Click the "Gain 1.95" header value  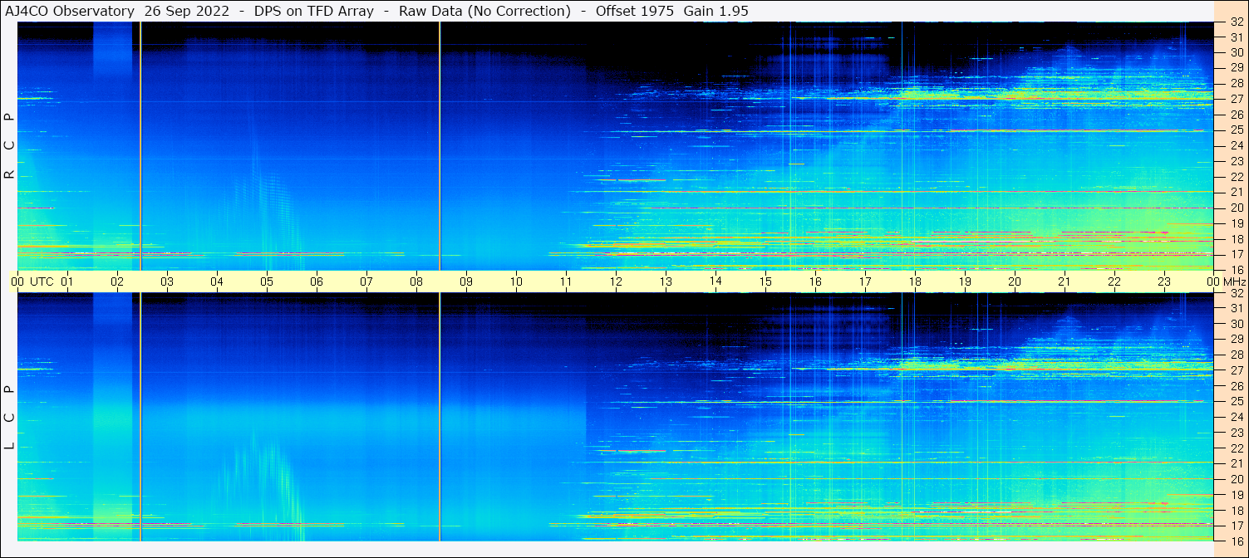716,11
